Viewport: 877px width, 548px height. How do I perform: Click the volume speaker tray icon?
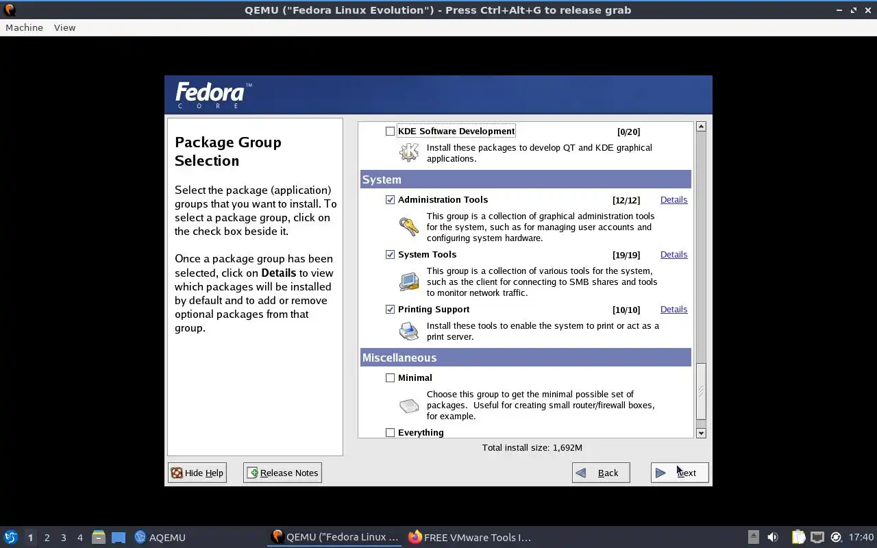point(773,537)
